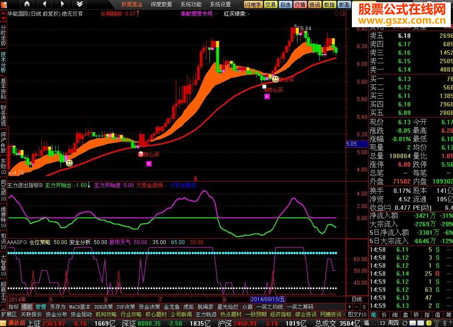
Task: Click the 板指 sector index button
Action: point(329,4)
